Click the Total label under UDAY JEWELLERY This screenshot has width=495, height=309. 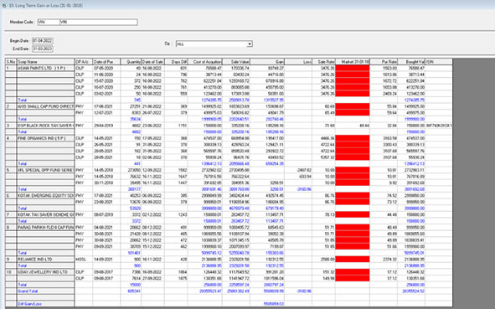click(x=22, y=285)
